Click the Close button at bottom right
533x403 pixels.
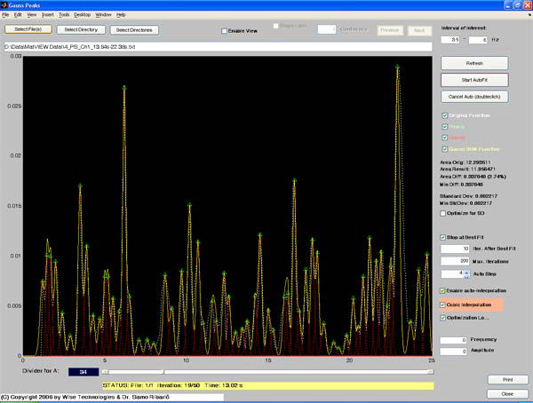pos(507,394)
